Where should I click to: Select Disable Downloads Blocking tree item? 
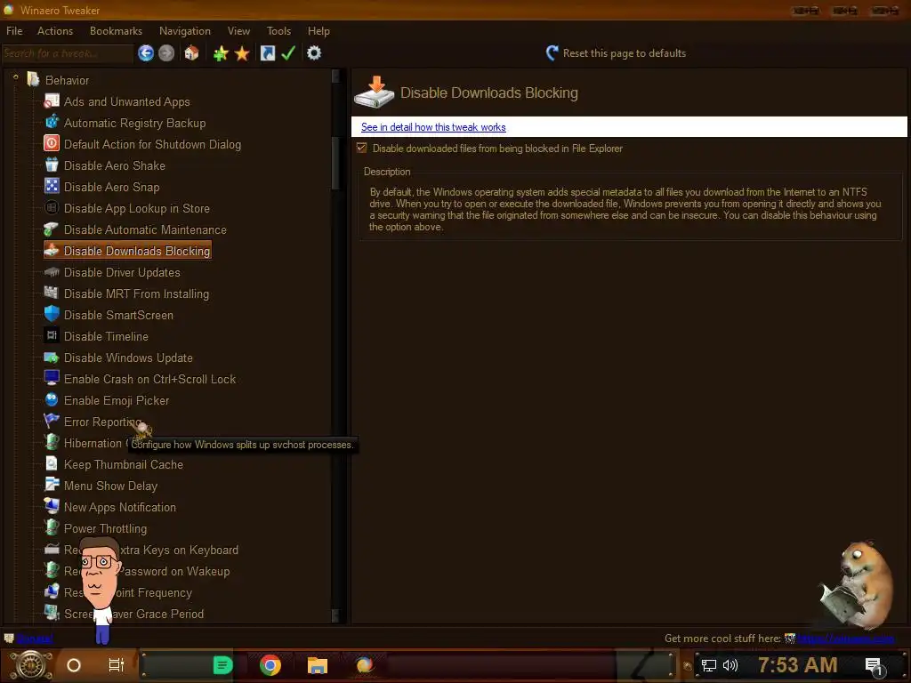tap(136, 251)
